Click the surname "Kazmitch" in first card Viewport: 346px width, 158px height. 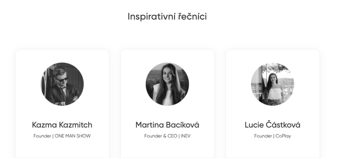coord(75,125)
